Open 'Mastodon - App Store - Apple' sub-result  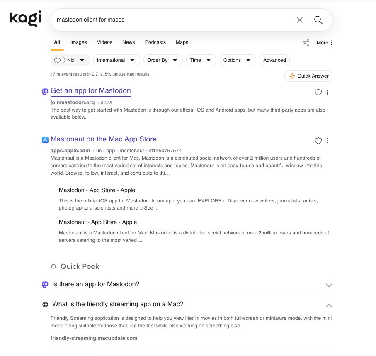pyautogui.click(x=97, y=190)
